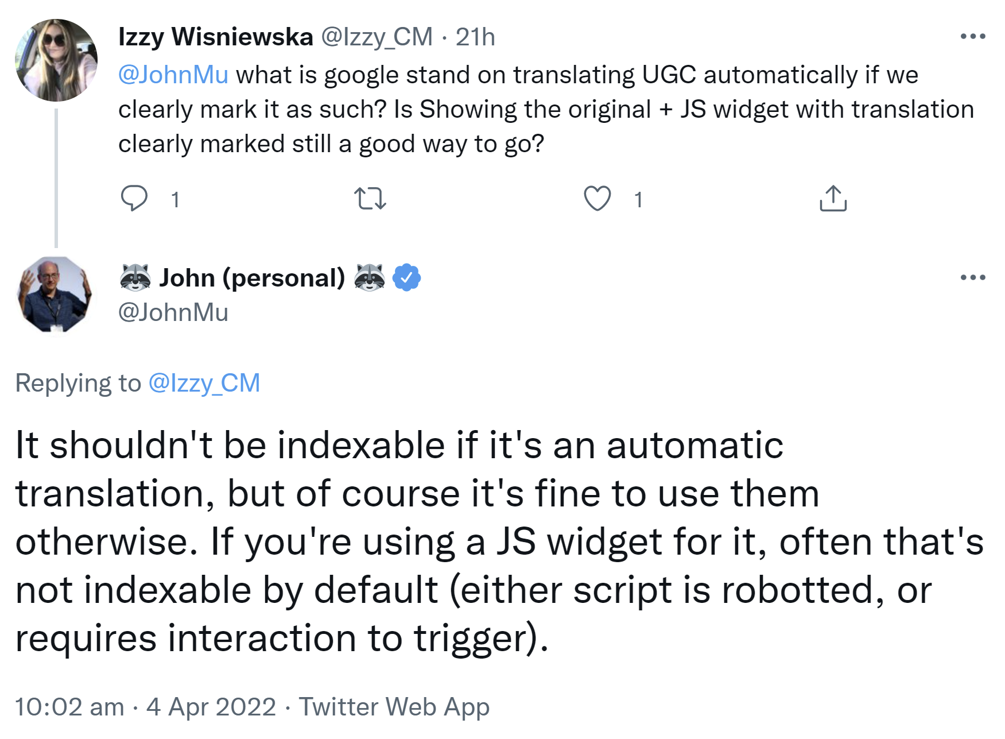
Task: Click the Izzy Wisniewska display name
Action: 215,37
